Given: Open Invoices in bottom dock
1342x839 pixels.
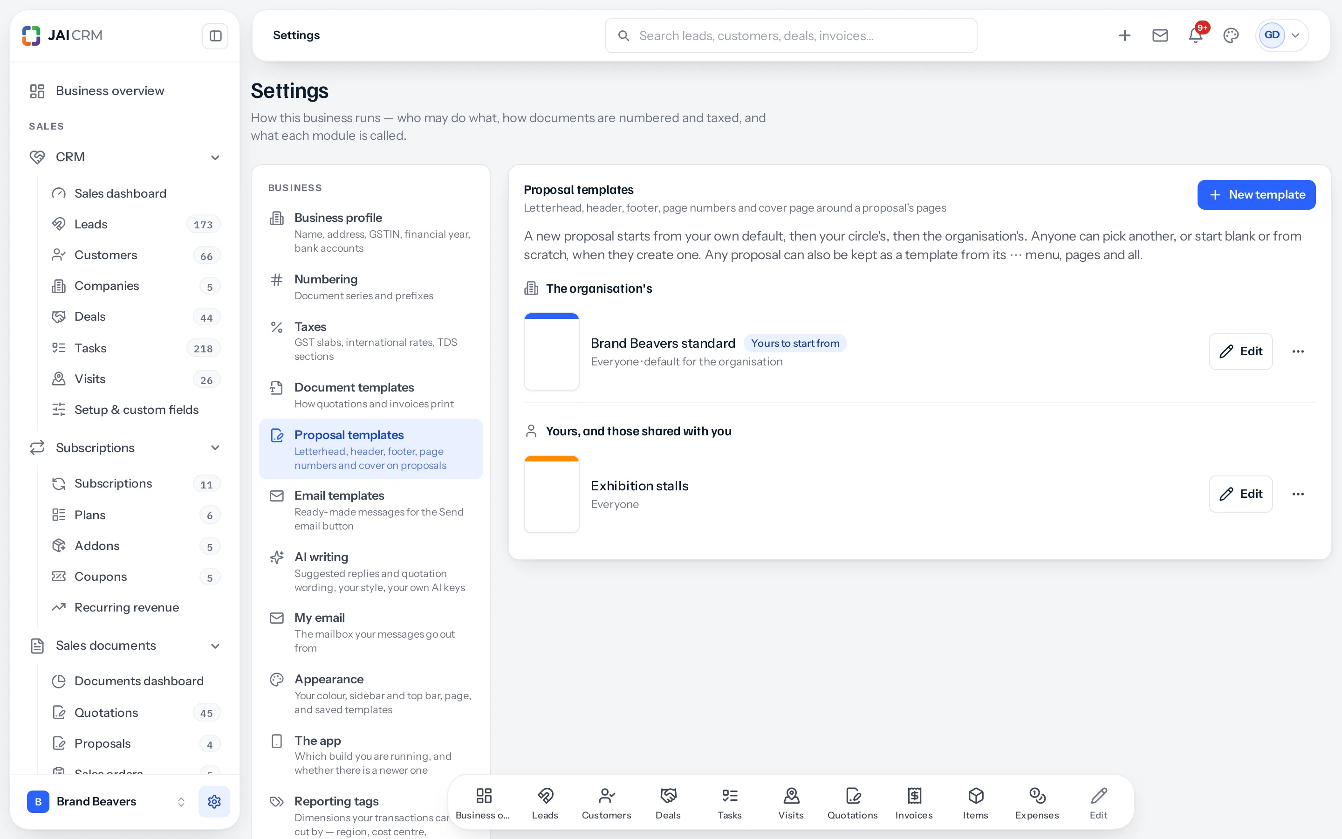Looking at the screenshot, I should pyautogui.click(x=914, y=803).
